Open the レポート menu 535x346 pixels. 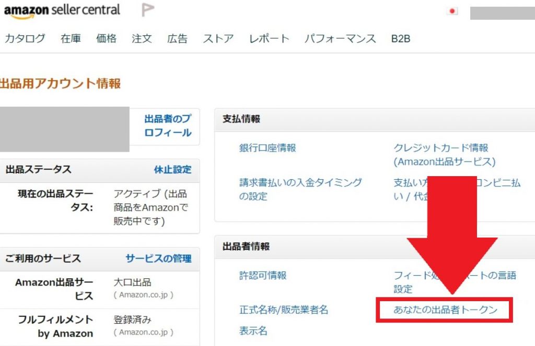[269, 39]
